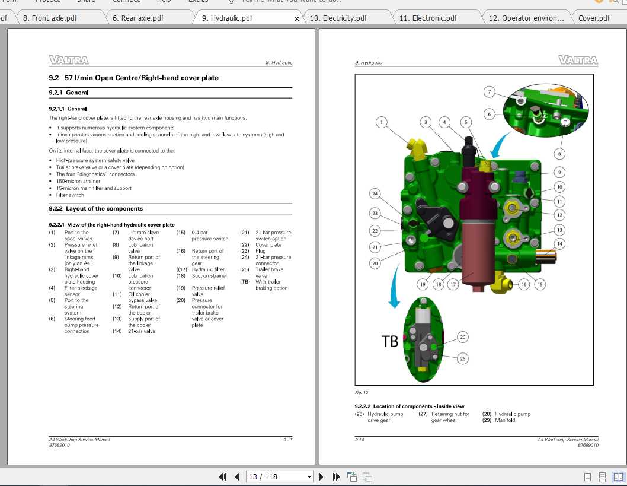Jump to the first page using navigation icon

click(x=222, y=477)
